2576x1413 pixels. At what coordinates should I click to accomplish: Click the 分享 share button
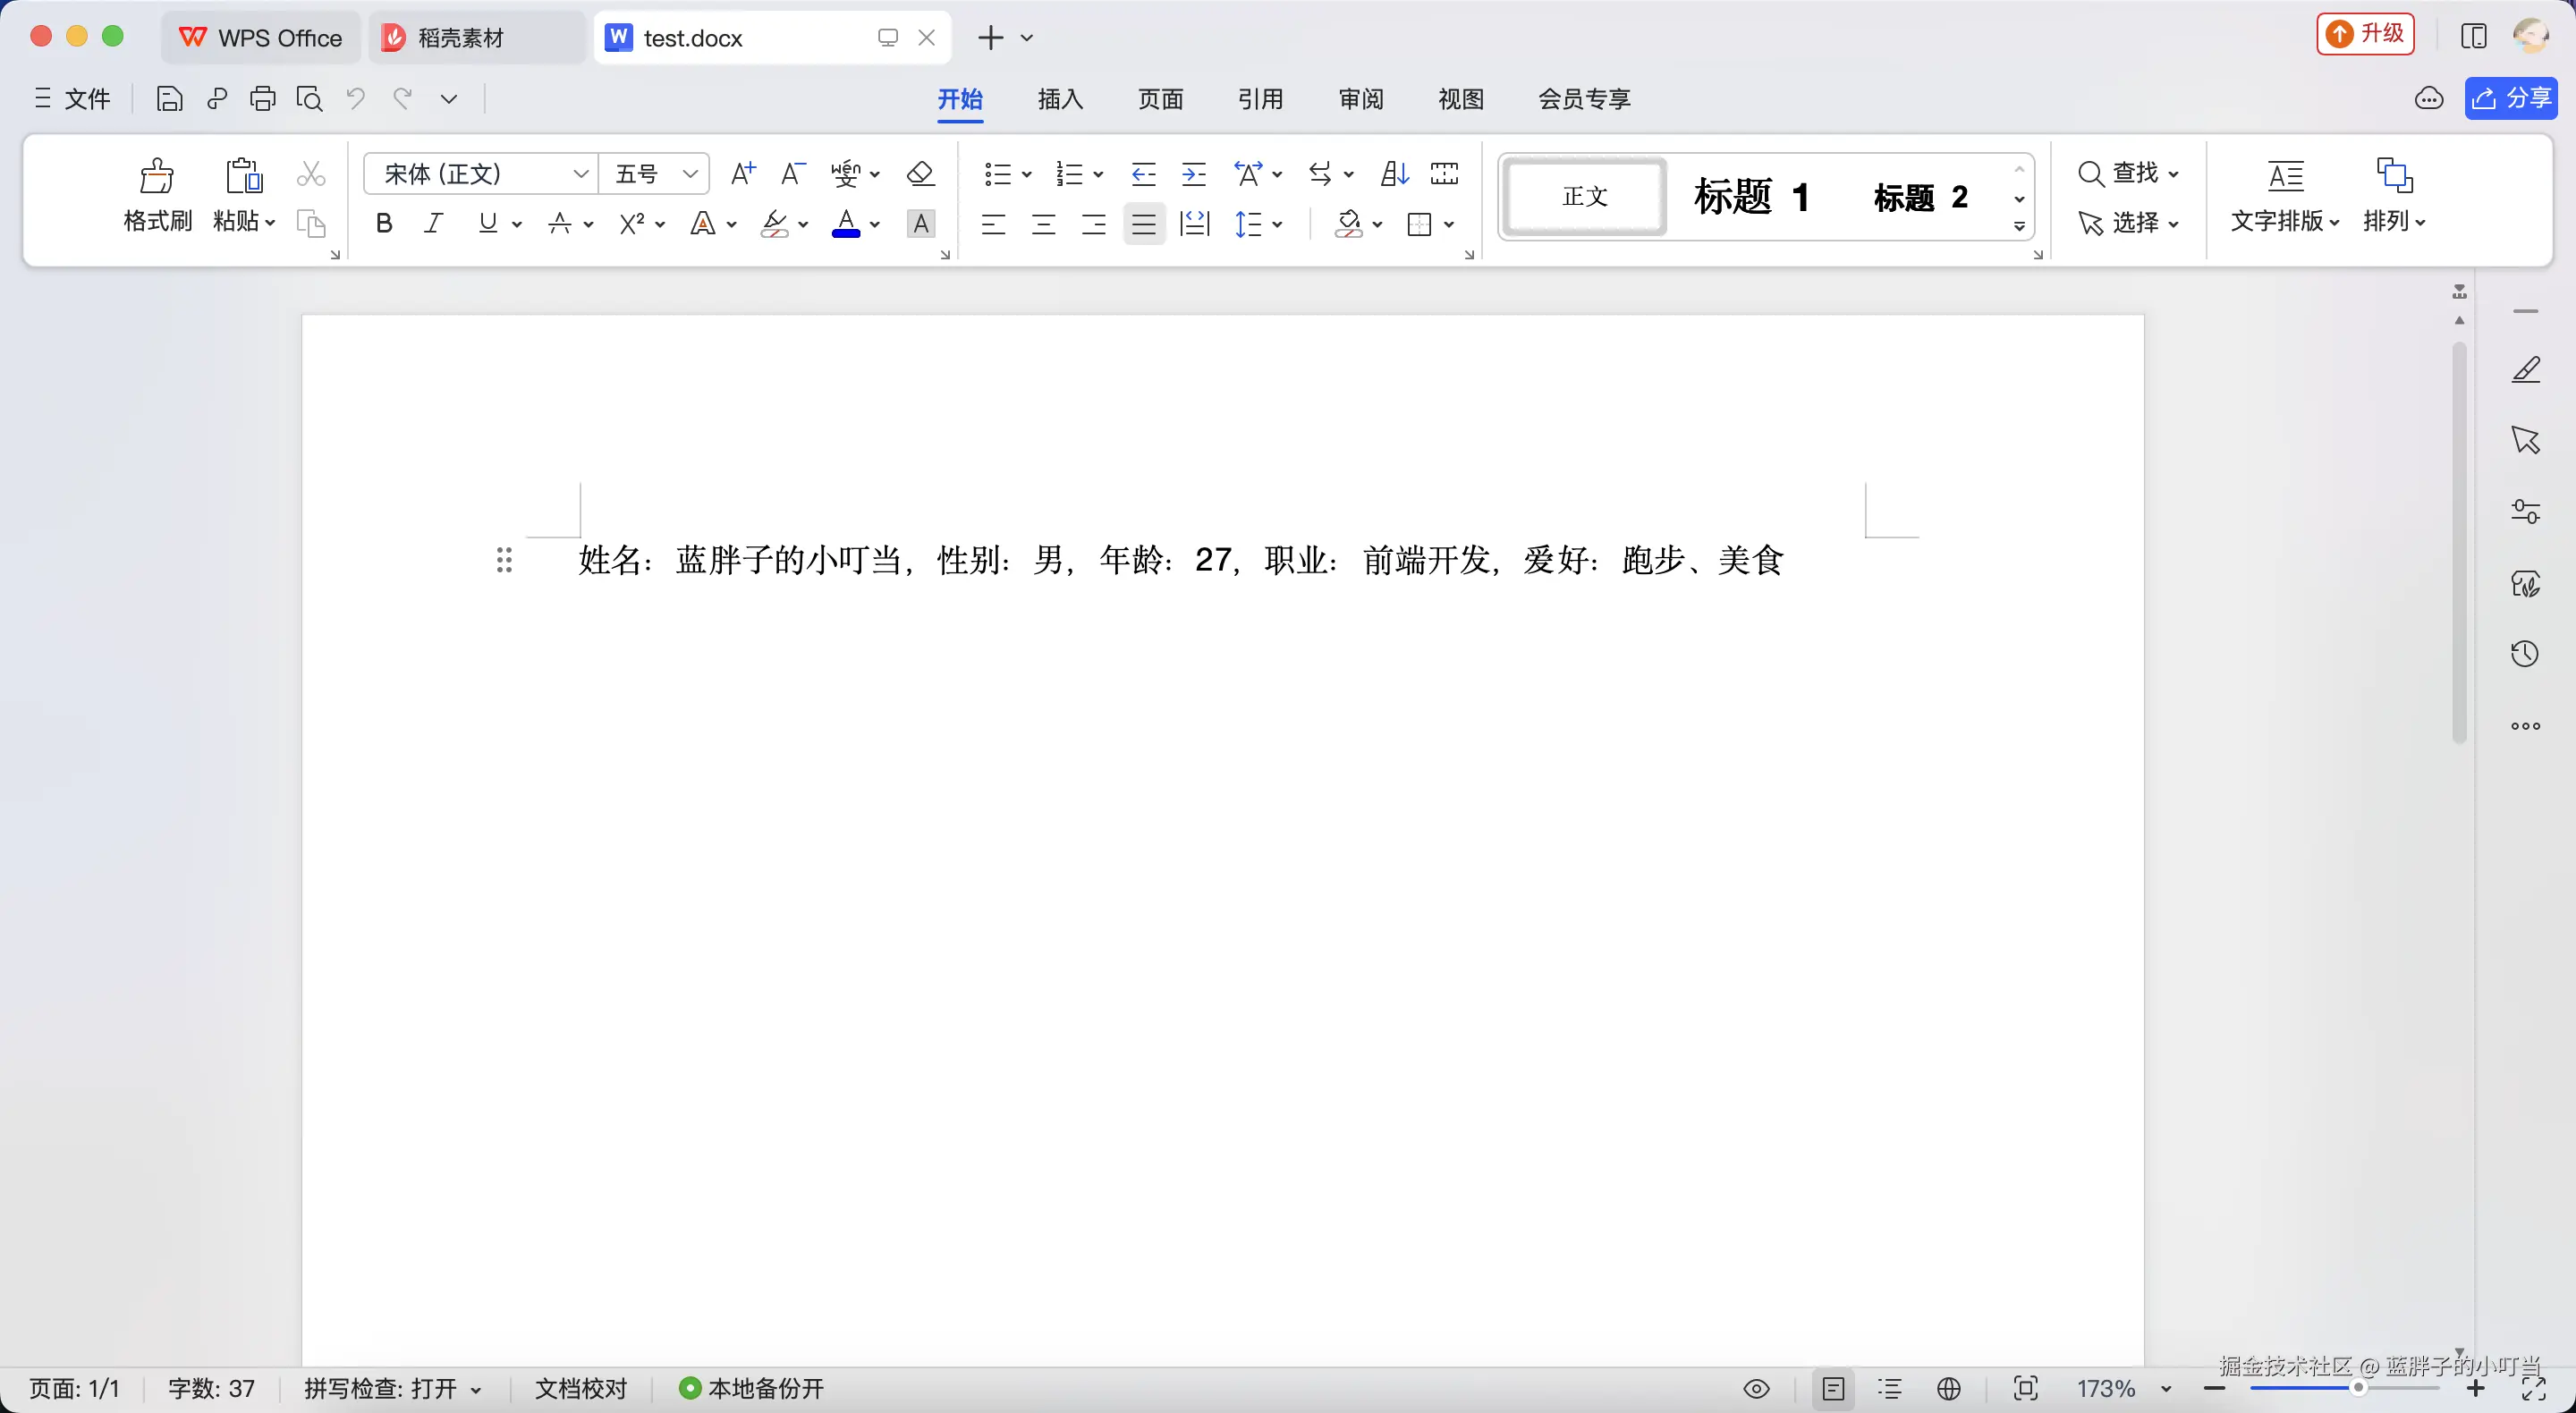click(2511, 98)
